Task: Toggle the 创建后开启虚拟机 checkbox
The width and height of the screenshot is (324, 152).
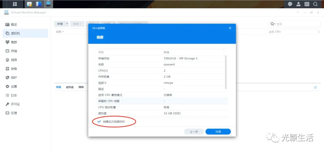Action: tap(99, 122)
